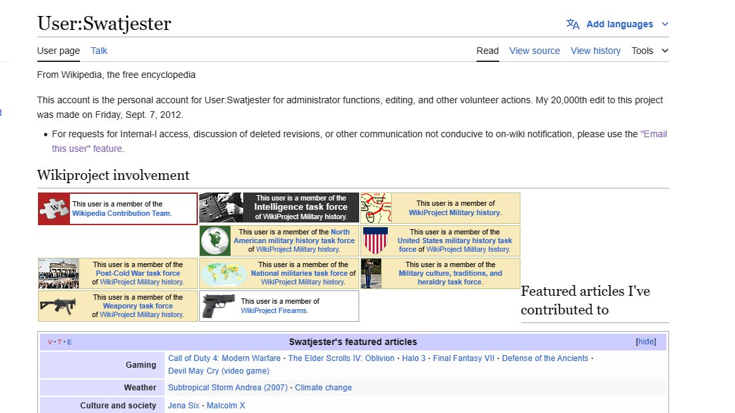Click the red-striped US shield image

click(x=375, y=240)
